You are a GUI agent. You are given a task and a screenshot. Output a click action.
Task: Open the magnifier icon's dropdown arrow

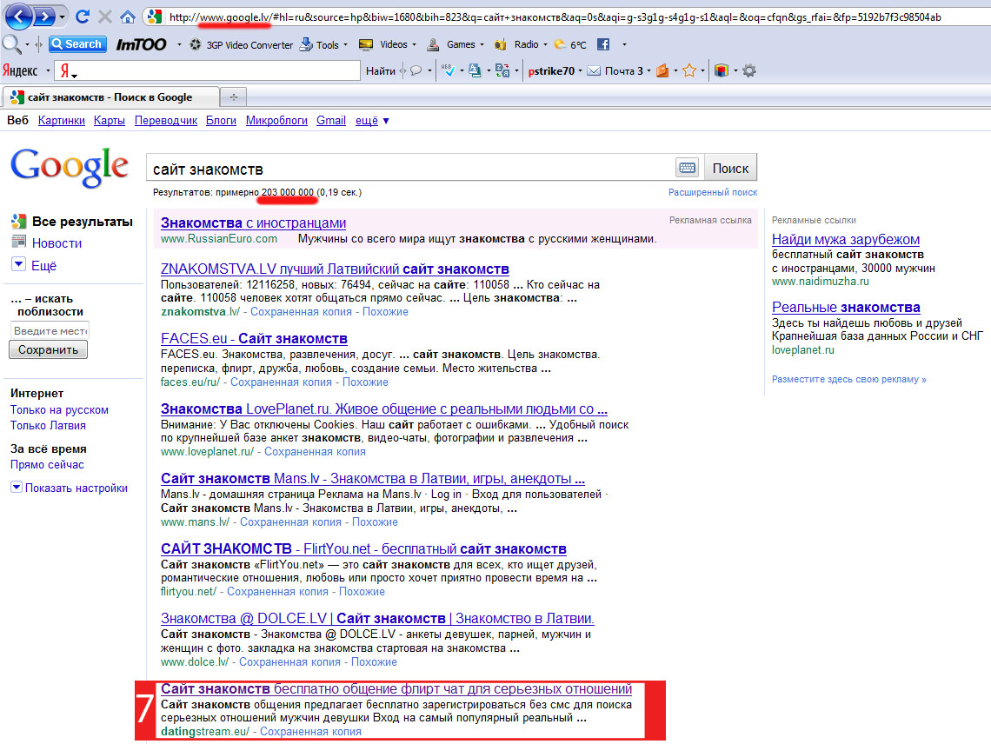(x=27, y=45)
